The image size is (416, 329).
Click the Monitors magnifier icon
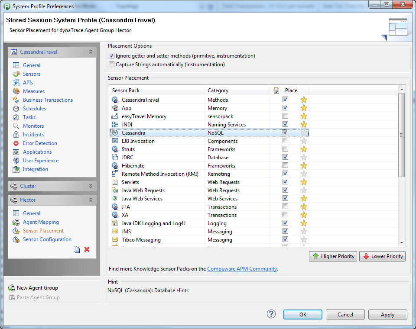click(x=16, y=126)
